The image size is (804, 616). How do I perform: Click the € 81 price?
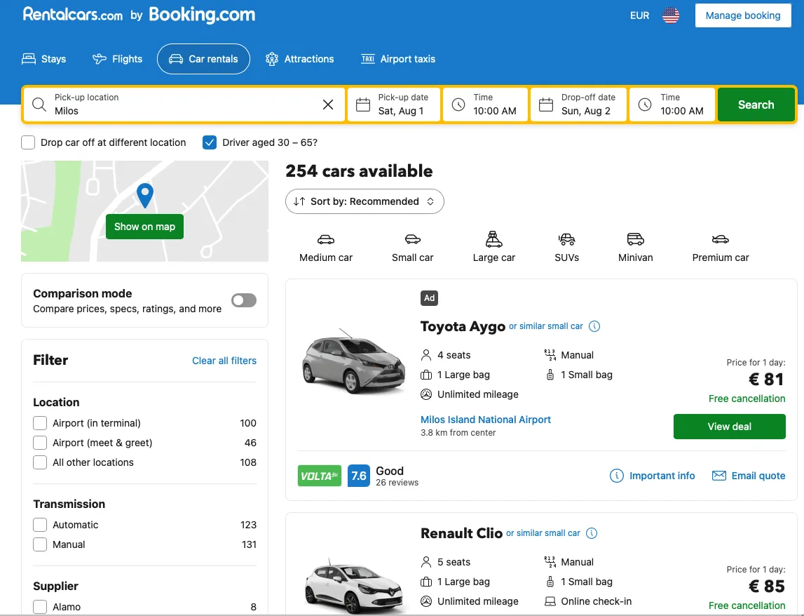766,380
